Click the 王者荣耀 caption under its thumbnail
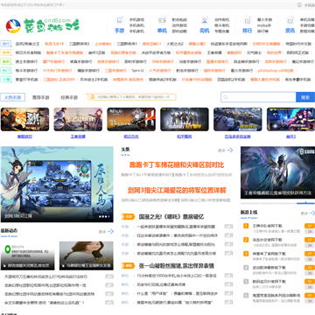 coord(78,136)
